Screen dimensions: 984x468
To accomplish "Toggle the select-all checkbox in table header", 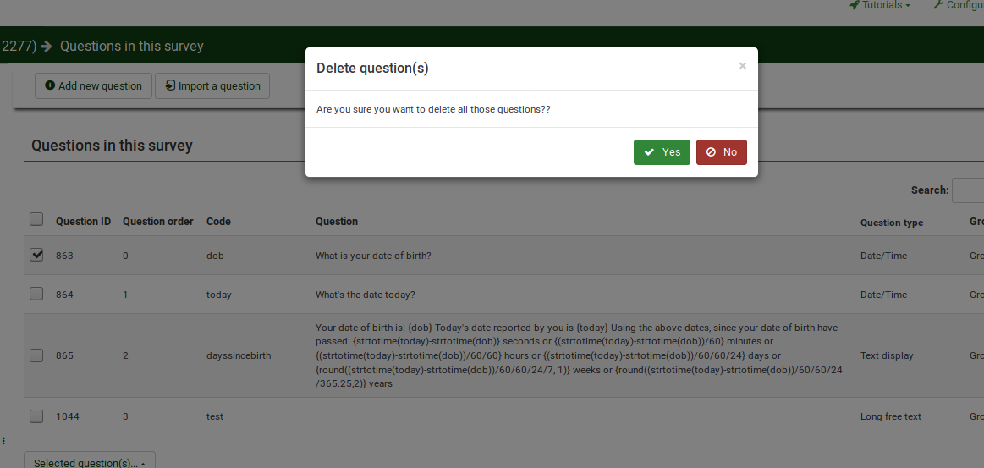I will (x=36, y=219).
